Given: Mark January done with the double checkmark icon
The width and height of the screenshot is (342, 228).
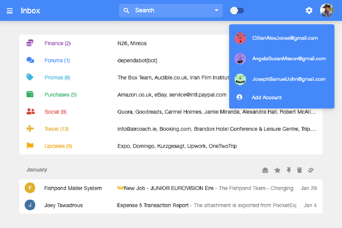Looking at the screenshot, I should (x=311, y=170).
